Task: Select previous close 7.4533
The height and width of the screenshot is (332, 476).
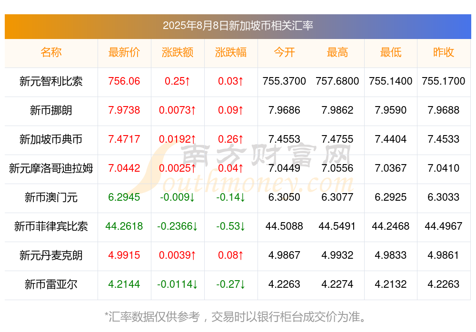Action: click(444, 139)
